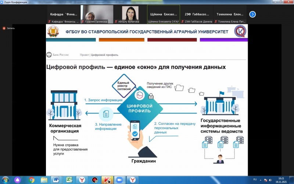Open Kaspersky from the taskbar

pos(107,180)
